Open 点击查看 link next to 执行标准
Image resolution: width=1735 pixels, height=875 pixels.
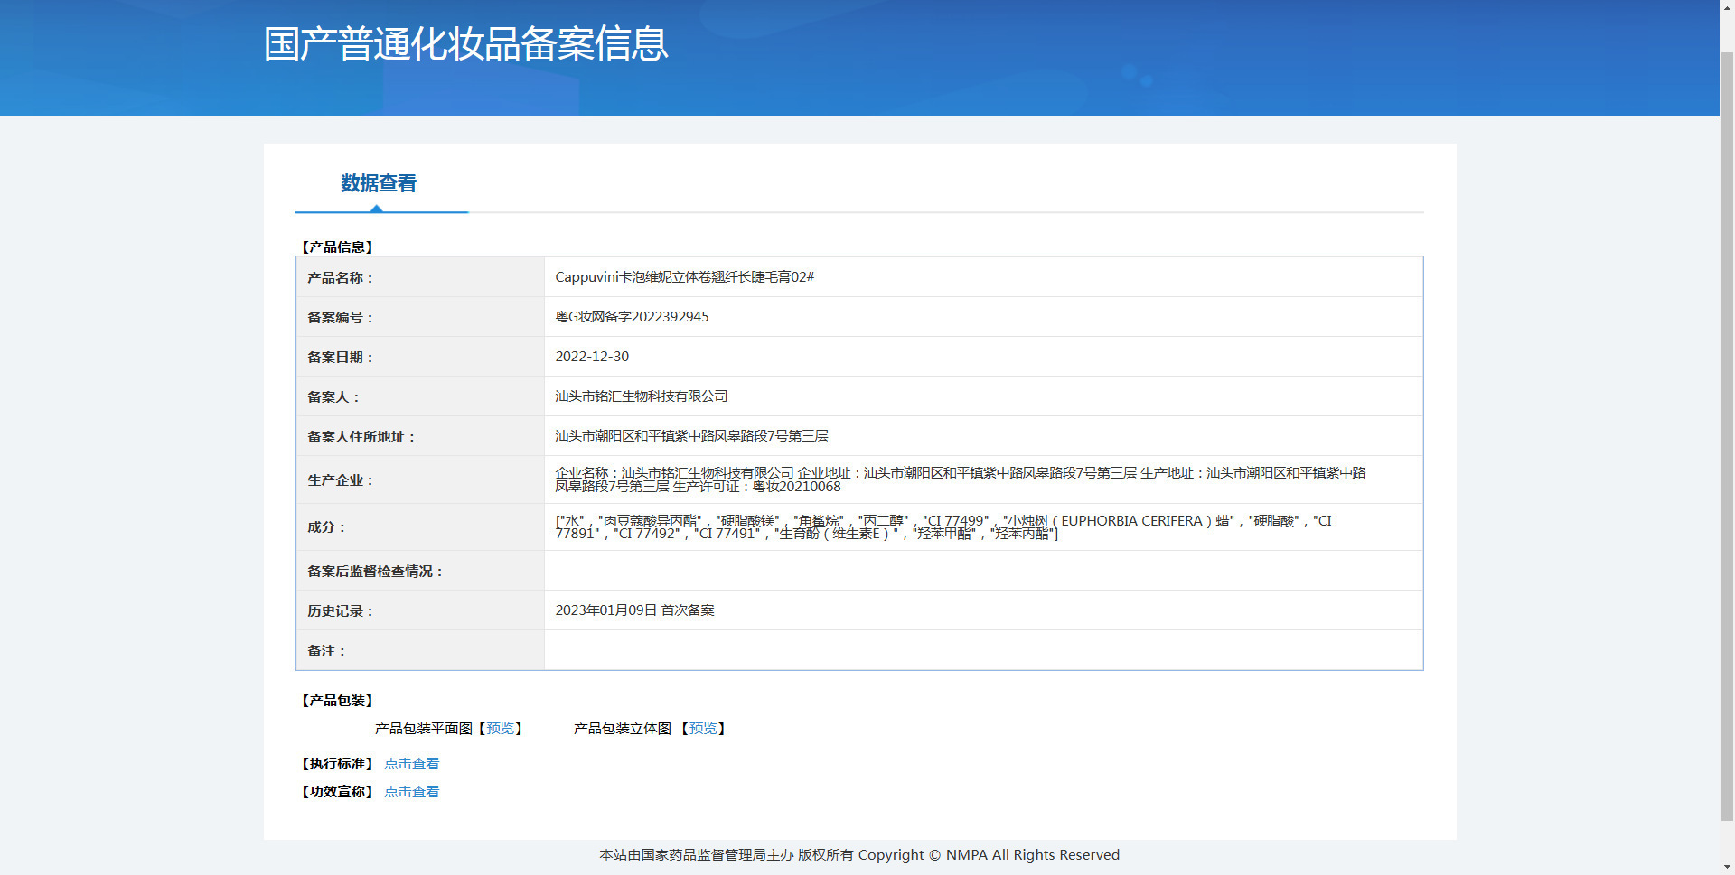412,764
